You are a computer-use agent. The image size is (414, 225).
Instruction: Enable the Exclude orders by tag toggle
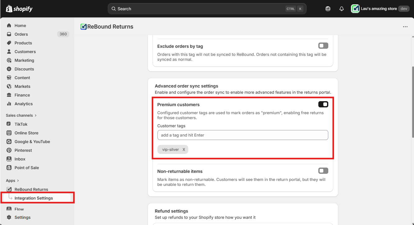(323, 46)
